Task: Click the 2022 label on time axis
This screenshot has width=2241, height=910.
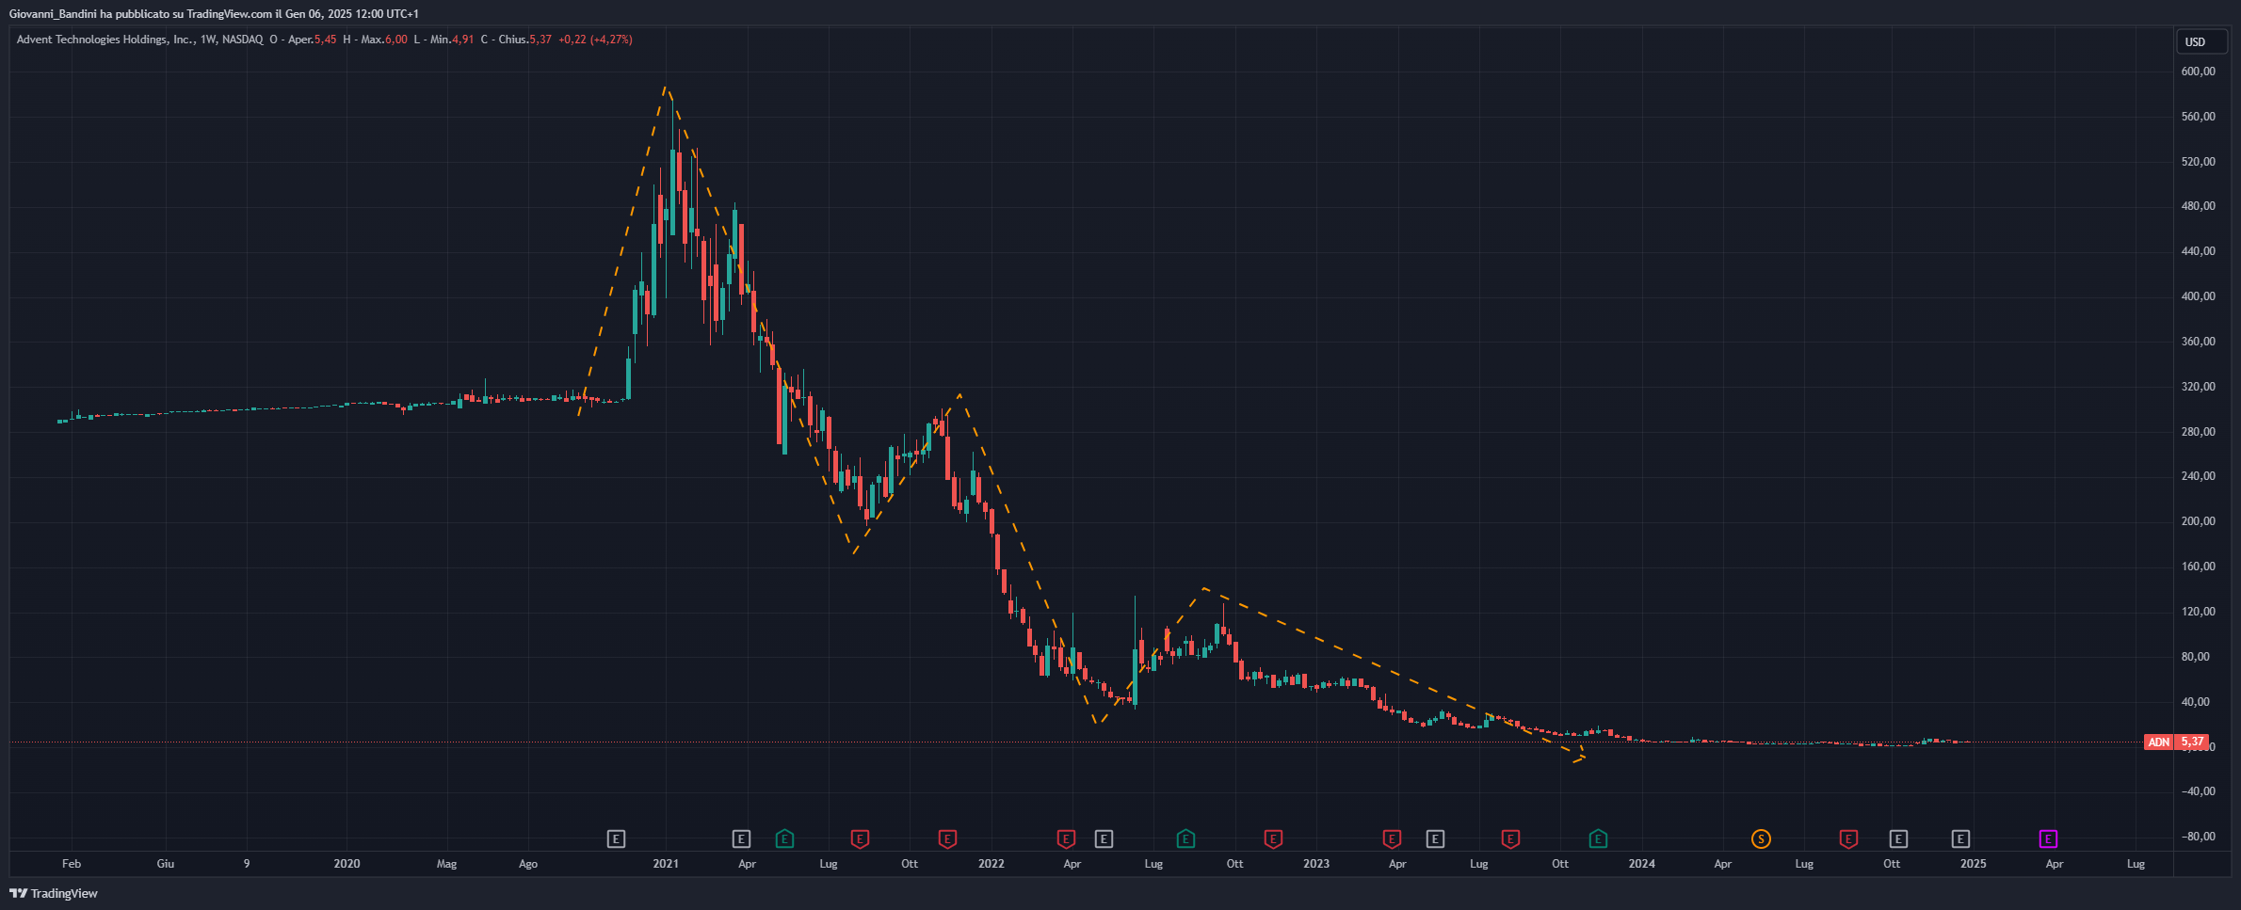Action: 992,864
